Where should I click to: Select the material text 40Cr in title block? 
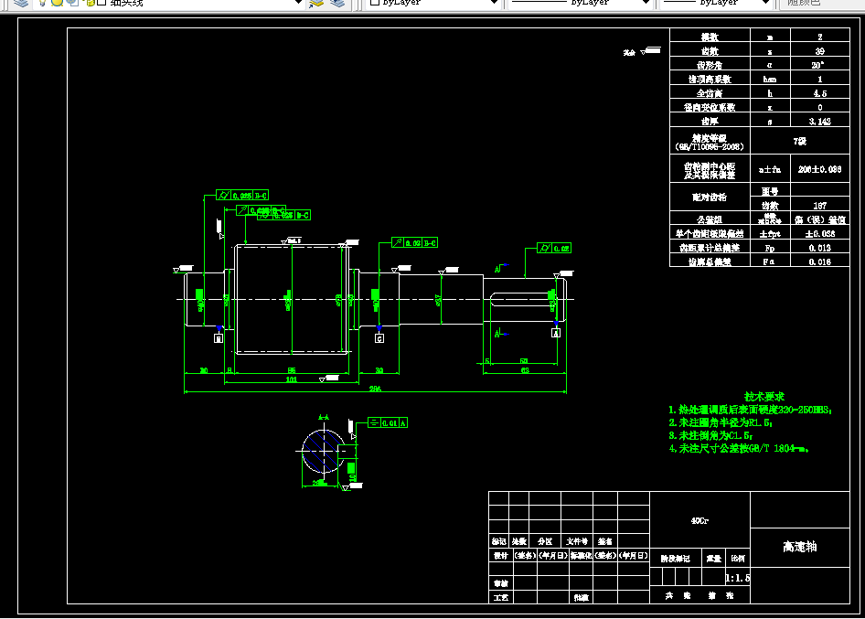[x=700, y=521]
